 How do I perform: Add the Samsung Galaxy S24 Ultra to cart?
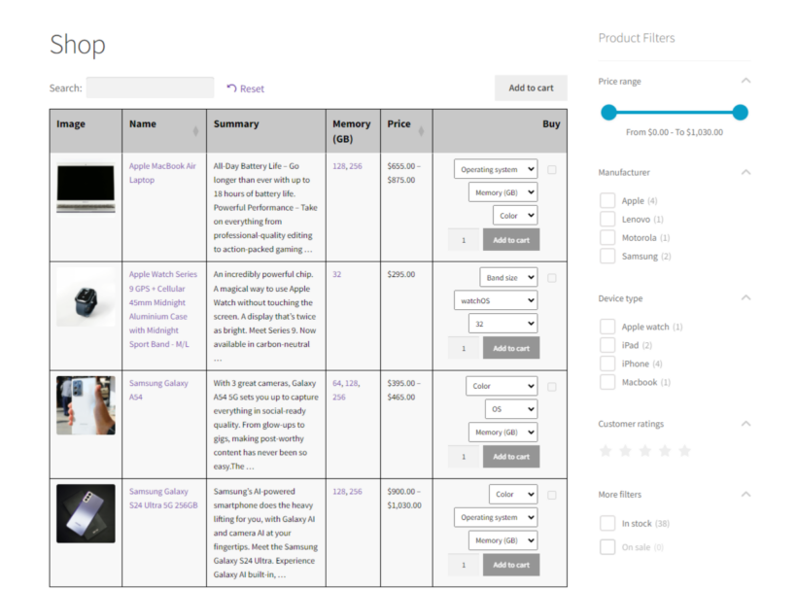coord(511,564)
